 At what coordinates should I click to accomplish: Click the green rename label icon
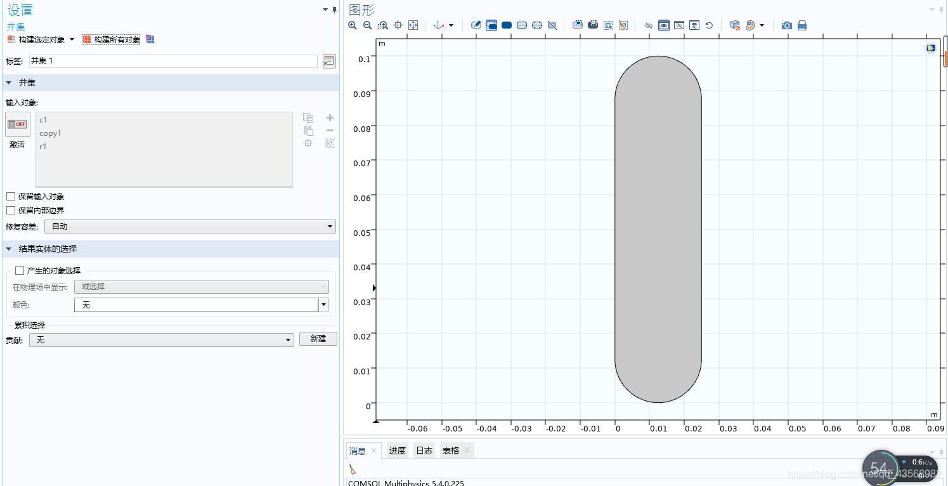[x=328, y=61]
